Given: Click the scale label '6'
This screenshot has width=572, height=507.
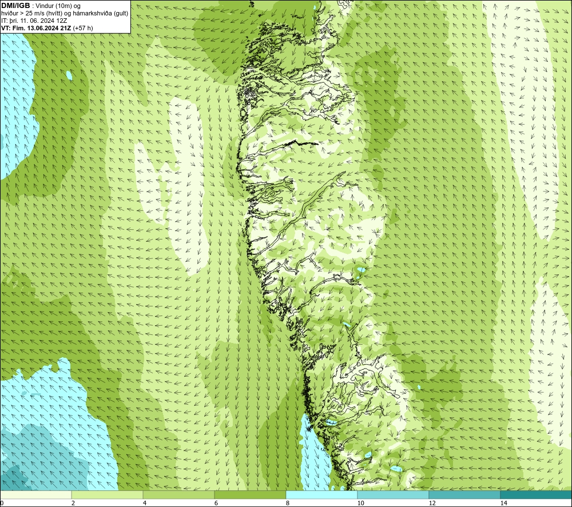Looking at the screenshot, I should click(x=216, y=503).
